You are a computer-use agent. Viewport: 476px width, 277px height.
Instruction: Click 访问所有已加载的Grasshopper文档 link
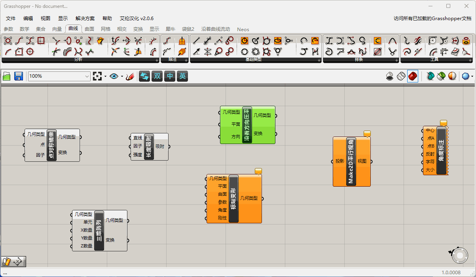[x=432, y=19]
